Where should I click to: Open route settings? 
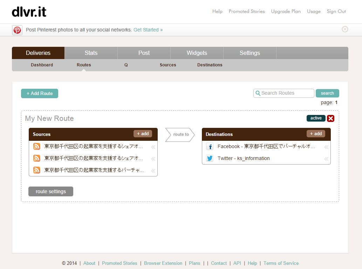(x=51, y=191)
